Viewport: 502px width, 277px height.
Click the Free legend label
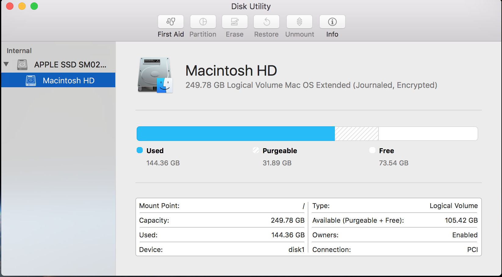pos(386,151)
